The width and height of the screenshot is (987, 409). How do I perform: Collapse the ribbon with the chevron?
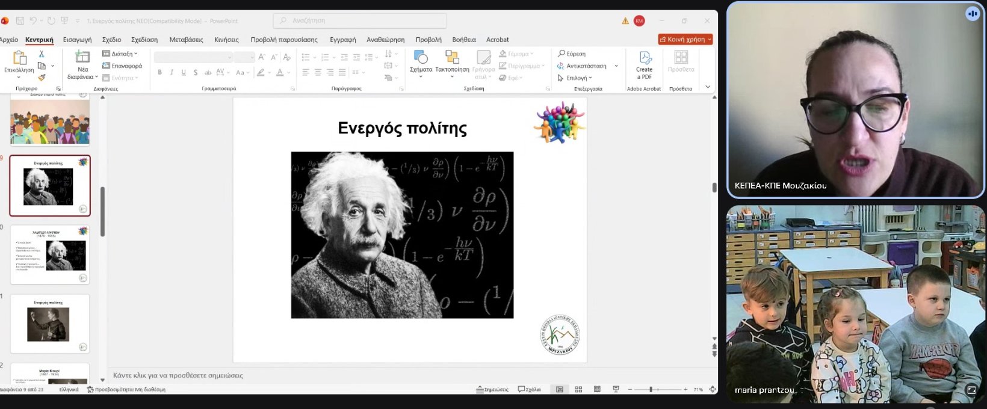click(708, 87)
